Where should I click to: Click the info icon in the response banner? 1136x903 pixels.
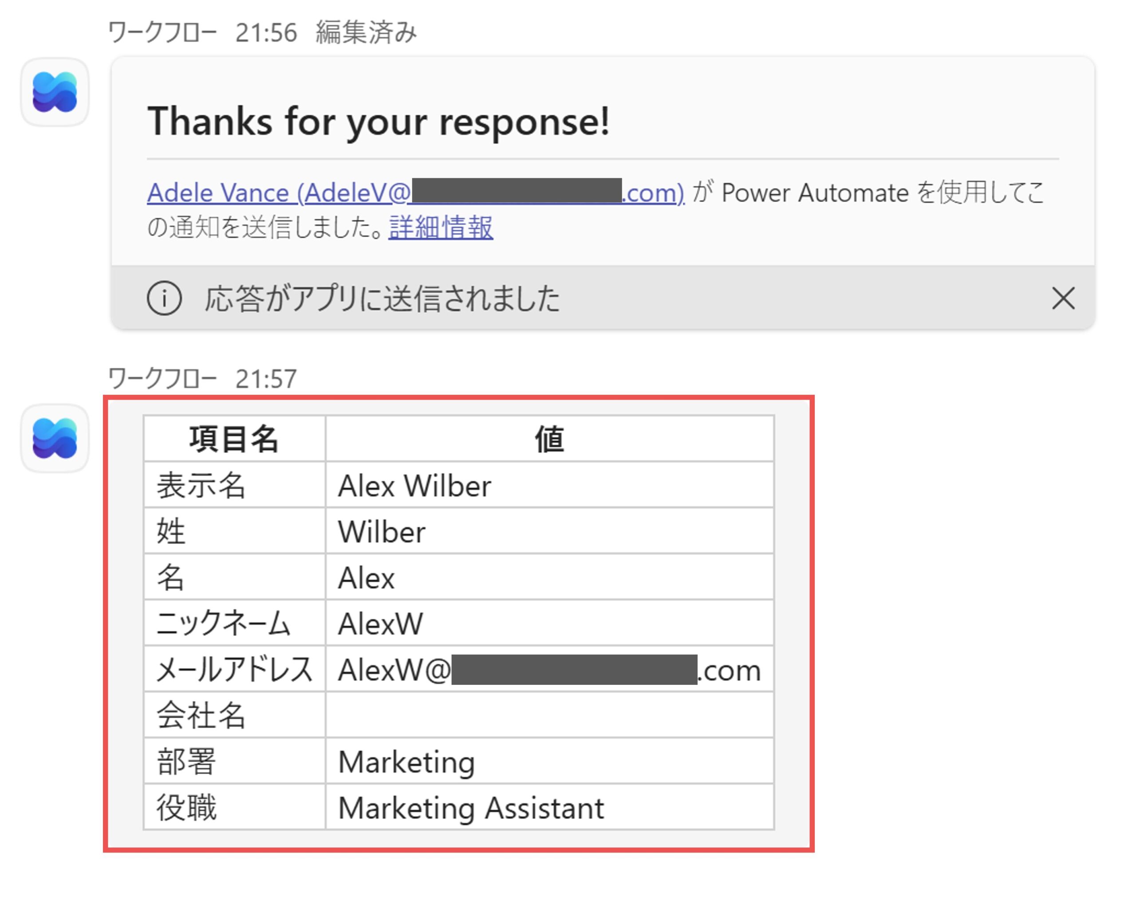point(164,298)
